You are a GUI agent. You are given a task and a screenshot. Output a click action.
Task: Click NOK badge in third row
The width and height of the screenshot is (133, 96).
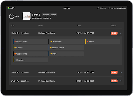click(114, 81)
